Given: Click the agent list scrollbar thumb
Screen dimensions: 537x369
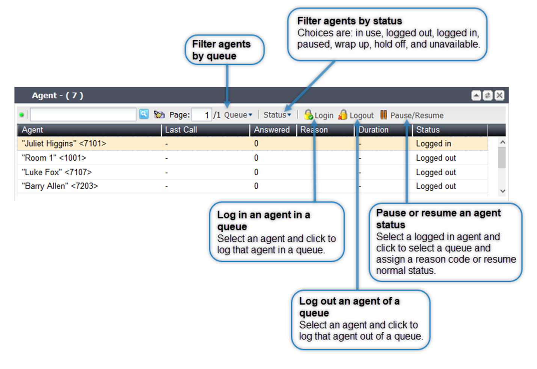Looking at the screenshot, I should pos(502,158).
